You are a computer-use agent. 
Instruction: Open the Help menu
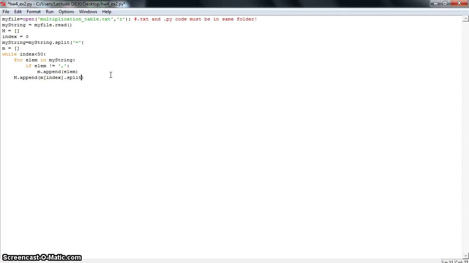click(x=107, y=12)
